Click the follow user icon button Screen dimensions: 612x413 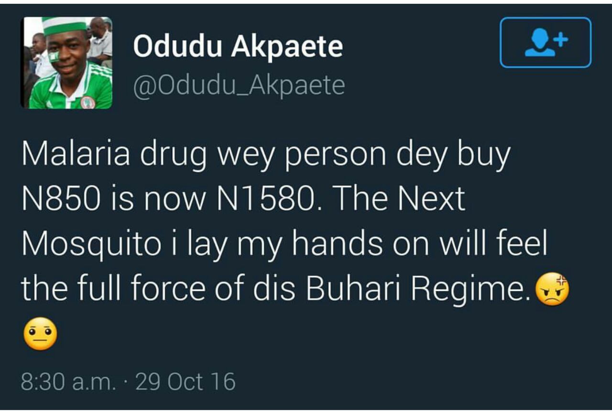545,43
